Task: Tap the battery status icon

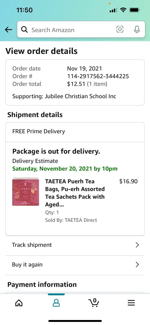Action: [135, 10]
